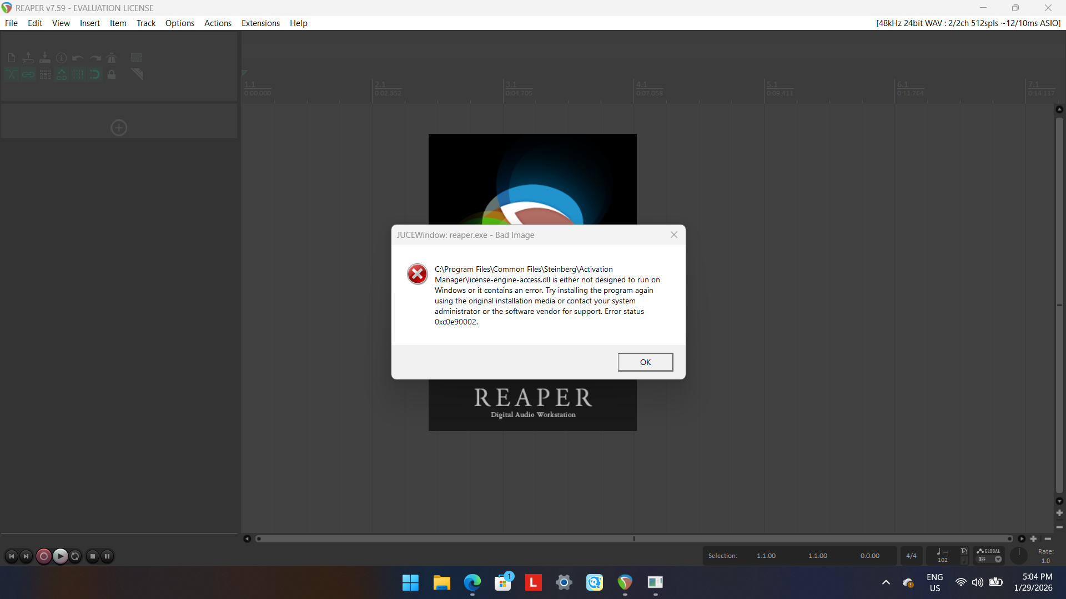Click the tempo BPM value field
Viewport: 1066px width, 599px height.
coord(943,560)
